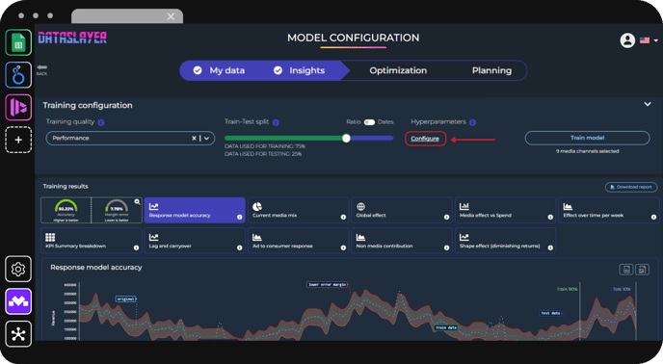Switch to the Planning step

tap(491, 70)
